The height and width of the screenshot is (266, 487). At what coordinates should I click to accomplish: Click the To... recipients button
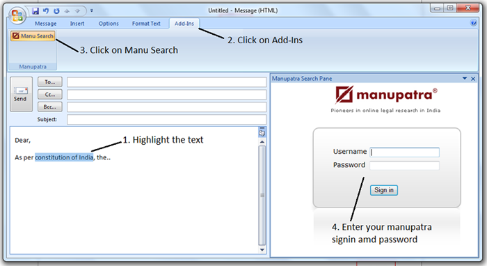point(49,82)
